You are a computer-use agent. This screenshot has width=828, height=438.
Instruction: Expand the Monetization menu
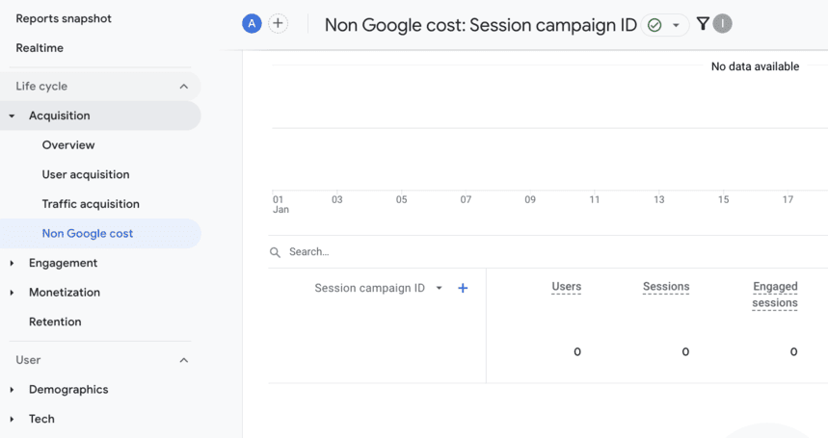(64, 293)
